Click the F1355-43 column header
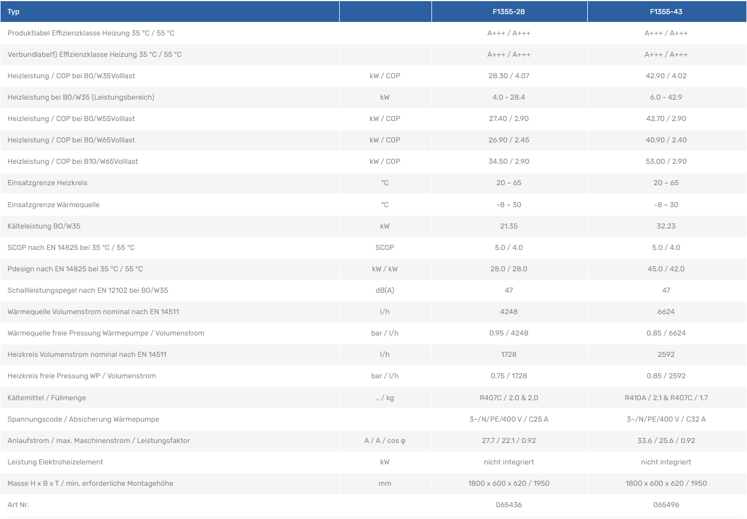 (666, 12)
